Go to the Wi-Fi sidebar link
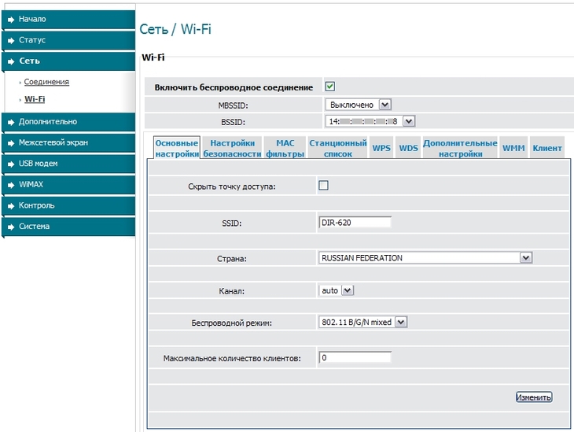Image resolution: width=574 pixels, height=432 pixels. 35,99
